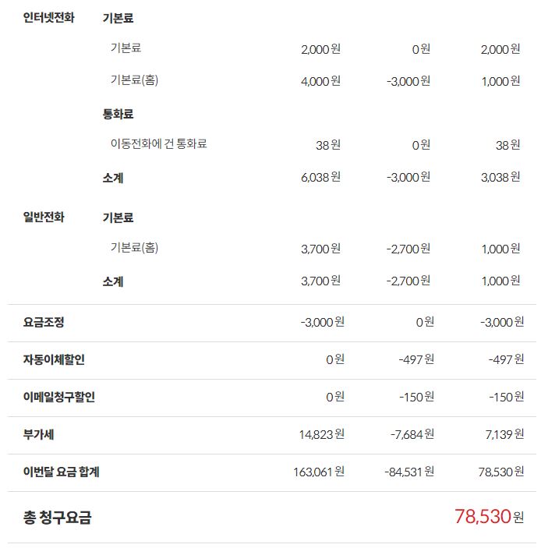Click the 이동전화에 건 통화료 row label

[x=158, y=144]
